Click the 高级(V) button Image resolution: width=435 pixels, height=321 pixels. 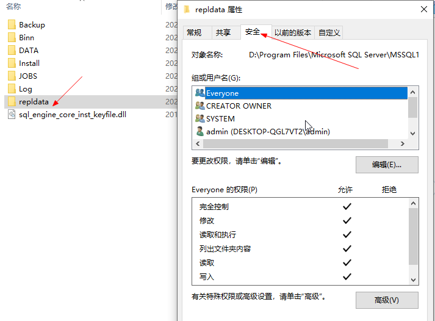pyautogui.click(x=387, y=300)
